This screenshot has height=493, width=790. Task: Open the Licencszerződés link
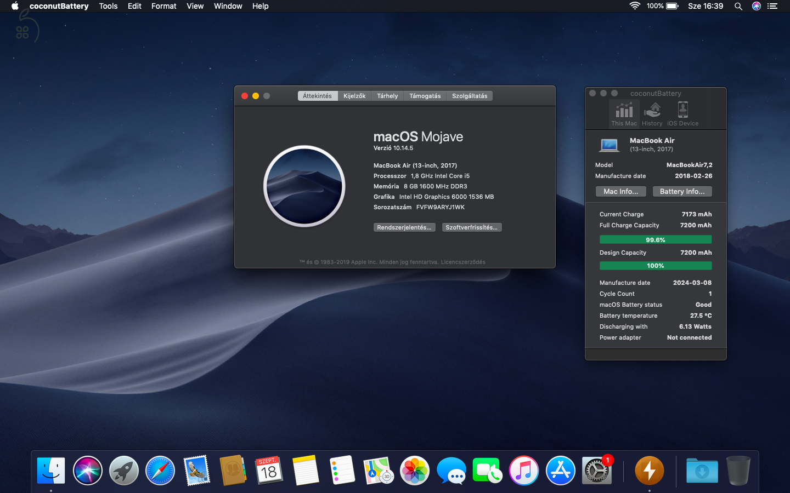pos(463,262)
